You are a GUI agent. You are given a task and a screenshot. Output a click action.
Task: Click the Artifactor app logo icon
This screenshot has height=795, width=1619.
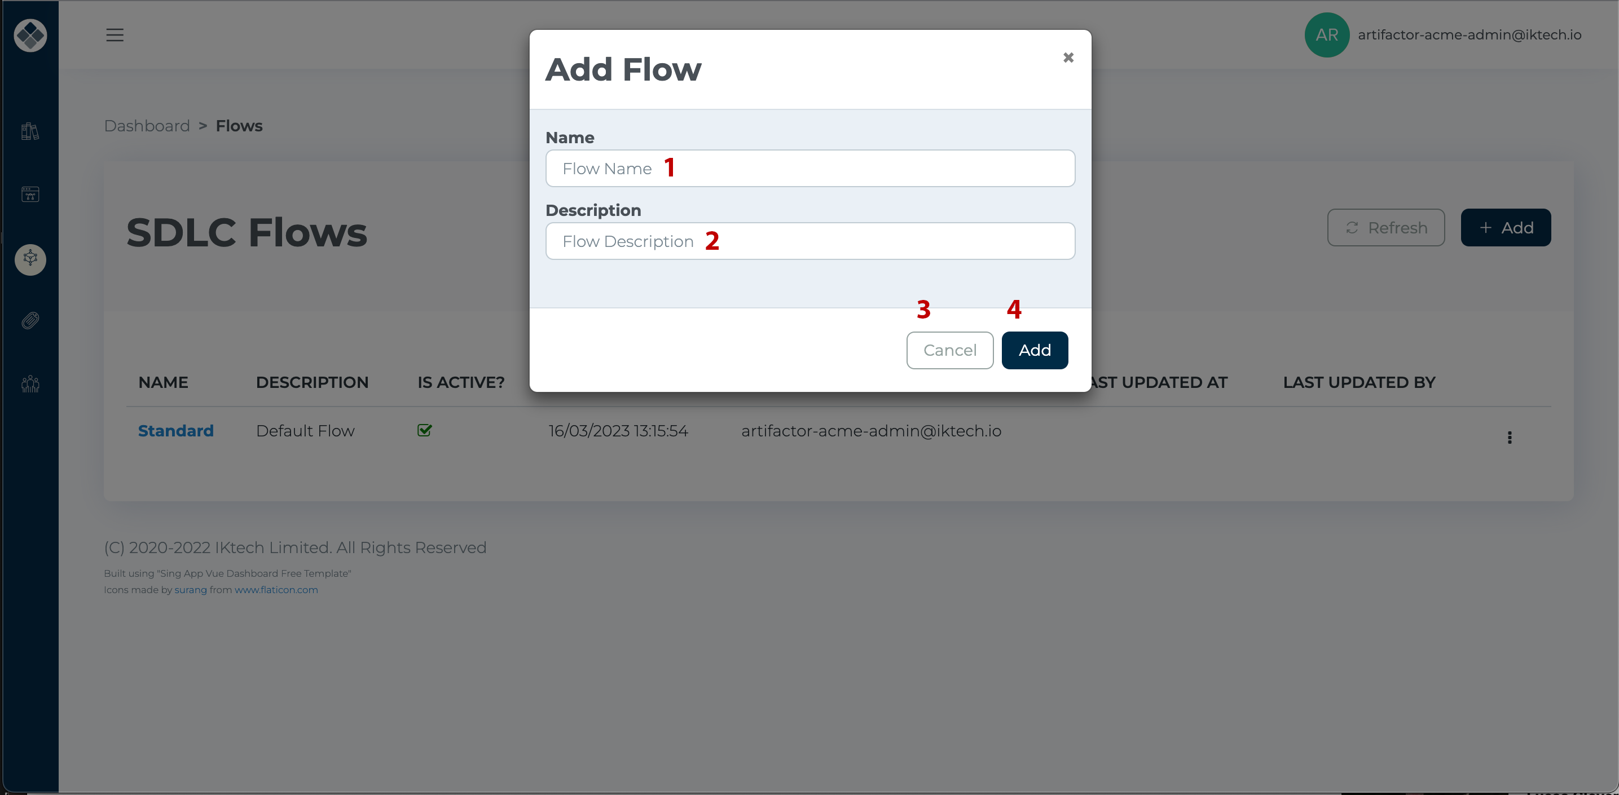(x=29, y=35)
